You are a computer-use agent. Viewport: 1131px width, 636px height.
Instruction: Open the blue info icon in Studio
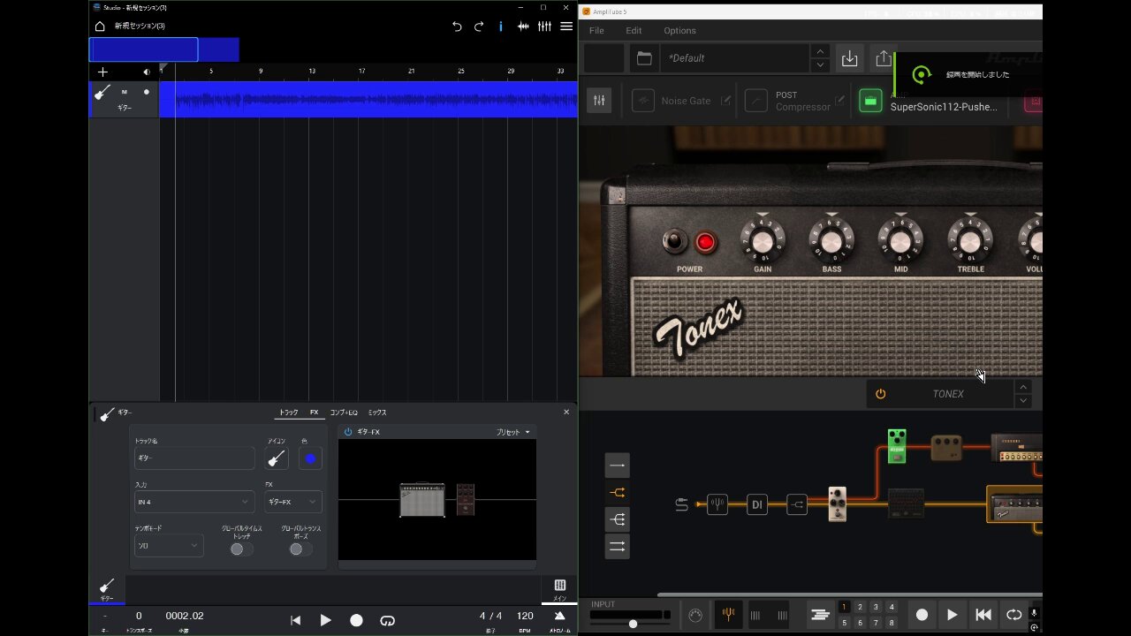pos(501,26)
